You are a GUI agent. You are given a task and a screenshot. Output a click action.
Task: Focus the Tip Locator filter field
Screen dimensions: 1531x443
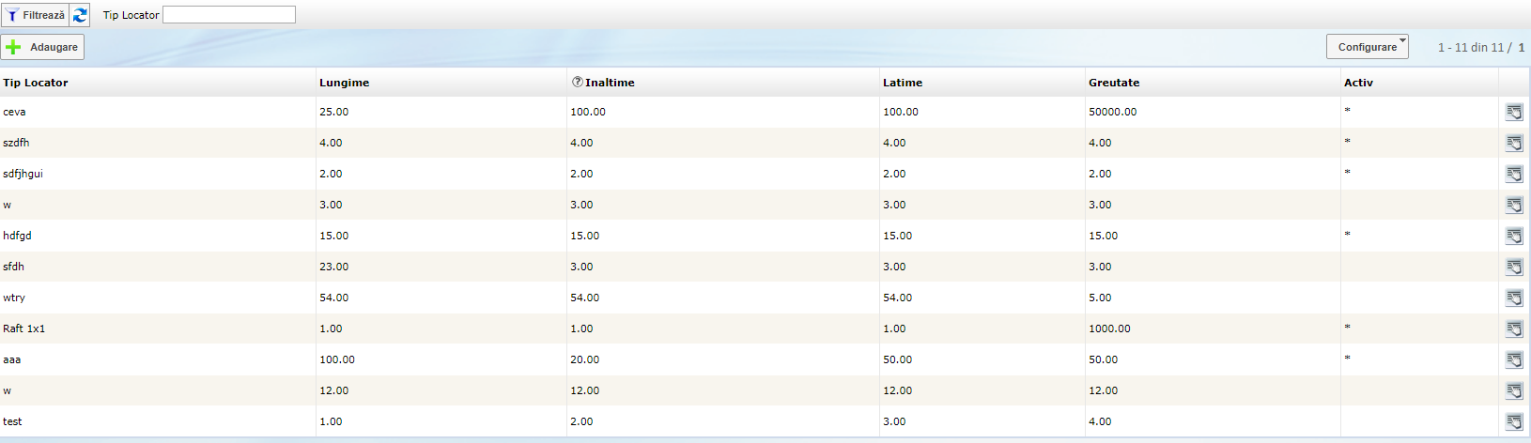point(228,15)
